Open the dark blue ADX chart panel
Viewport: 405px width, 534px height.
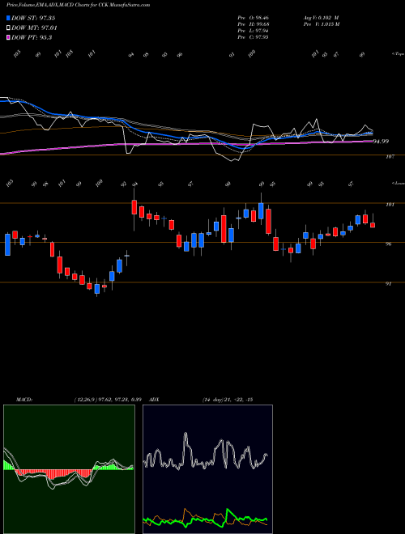coord(207,469)
